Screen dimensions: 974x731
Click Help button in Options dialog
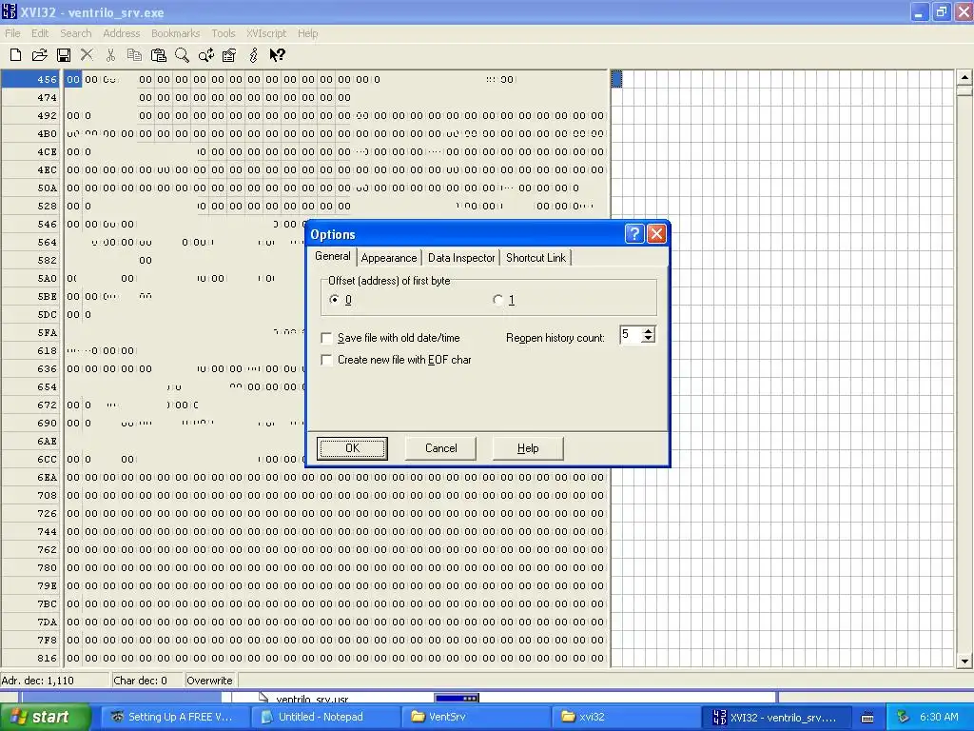coord(528,448)
